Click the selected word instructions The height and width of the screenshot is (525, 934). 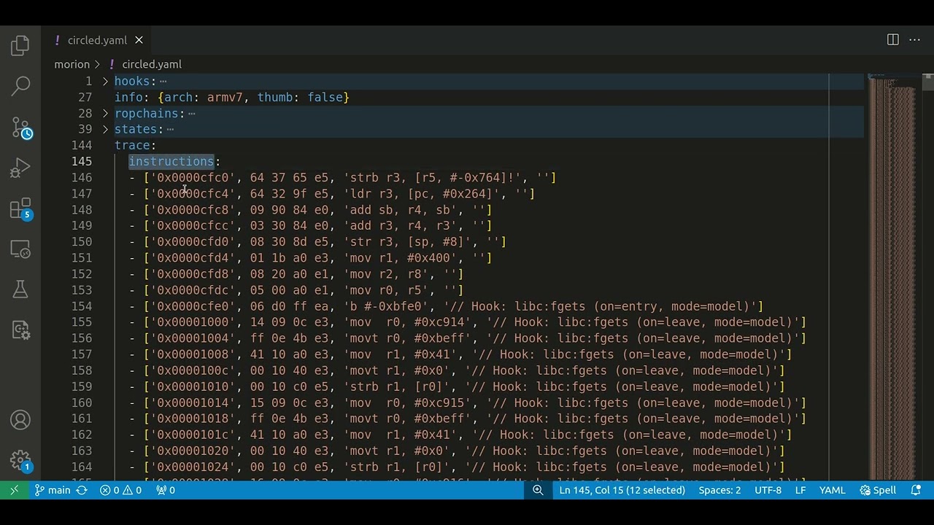click(x=171, y=161)
